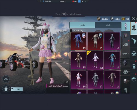The image size is (137, 110).
Task: Click the Display 1 label
Action: point(63,1)
